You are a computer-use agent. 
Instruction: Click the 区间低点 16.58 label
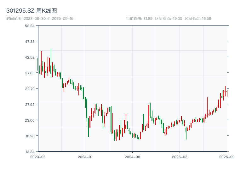(198, 19)
